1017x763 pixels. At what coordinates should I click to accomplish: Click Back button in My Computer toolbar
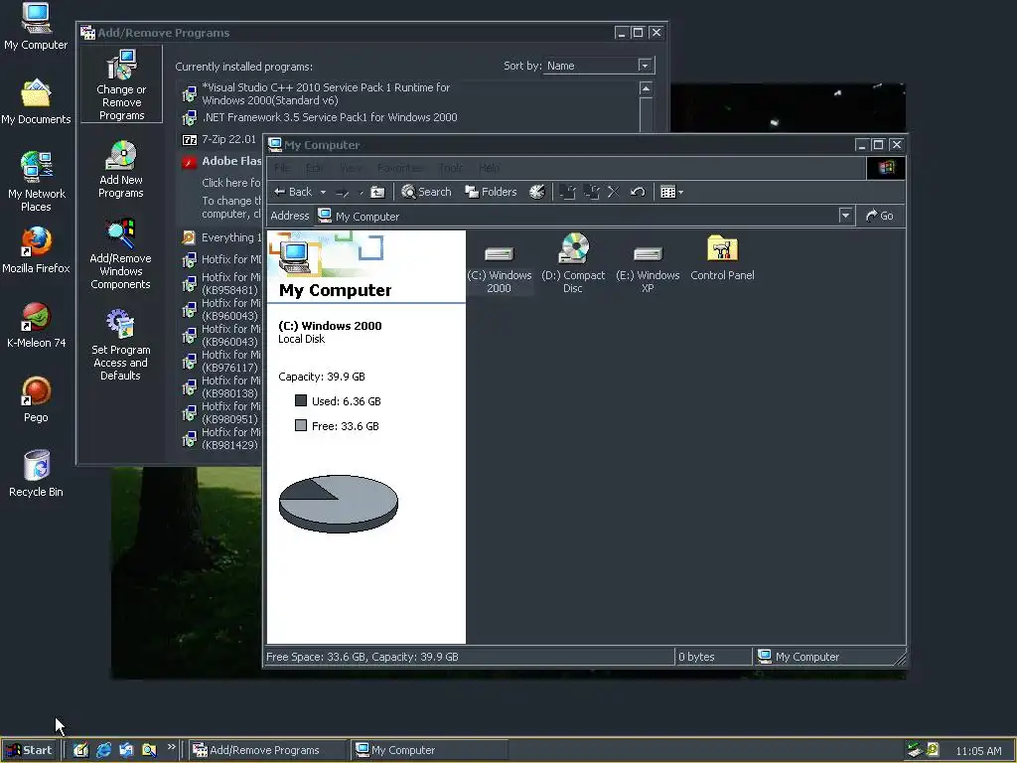point(293,192)
